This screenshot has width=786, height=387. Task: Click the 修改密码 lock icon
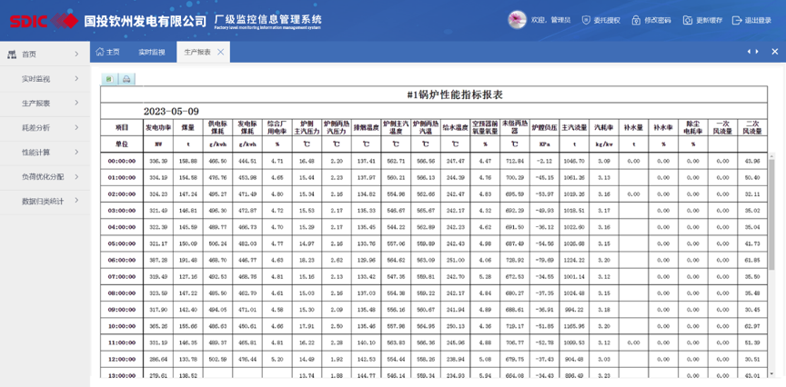tap(636, 21)
